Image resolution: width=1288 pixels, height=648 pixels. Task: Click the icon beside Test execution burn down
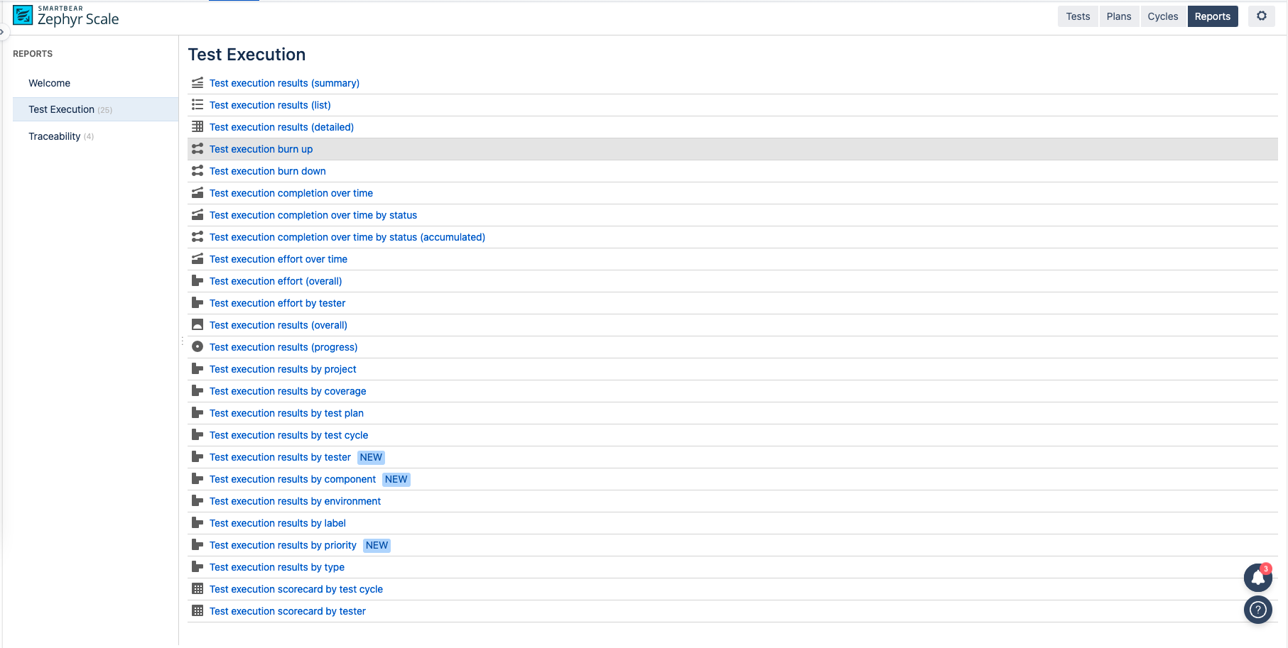pyautogui.click(x=197, y=171)
